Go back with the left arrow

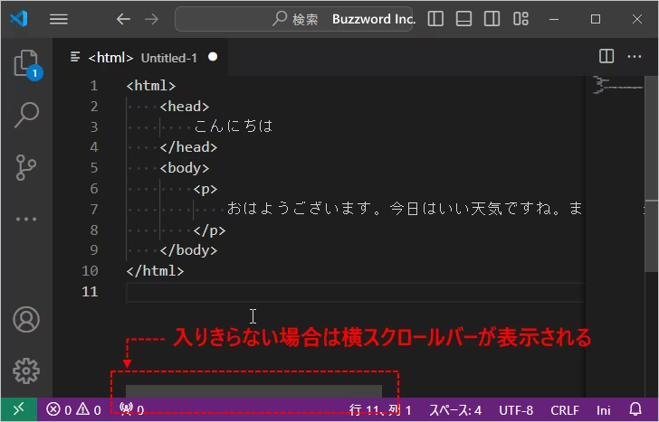[x=123, y=19]
